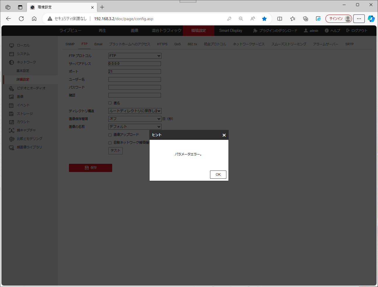
Task: Open Copilot sidebar icon
Action: pos(371,19)
